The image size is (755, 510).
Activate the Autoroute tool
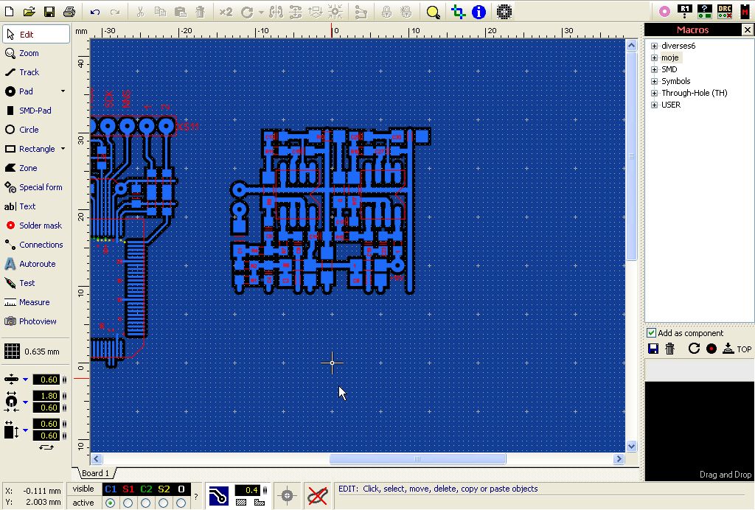coord(37,264)
